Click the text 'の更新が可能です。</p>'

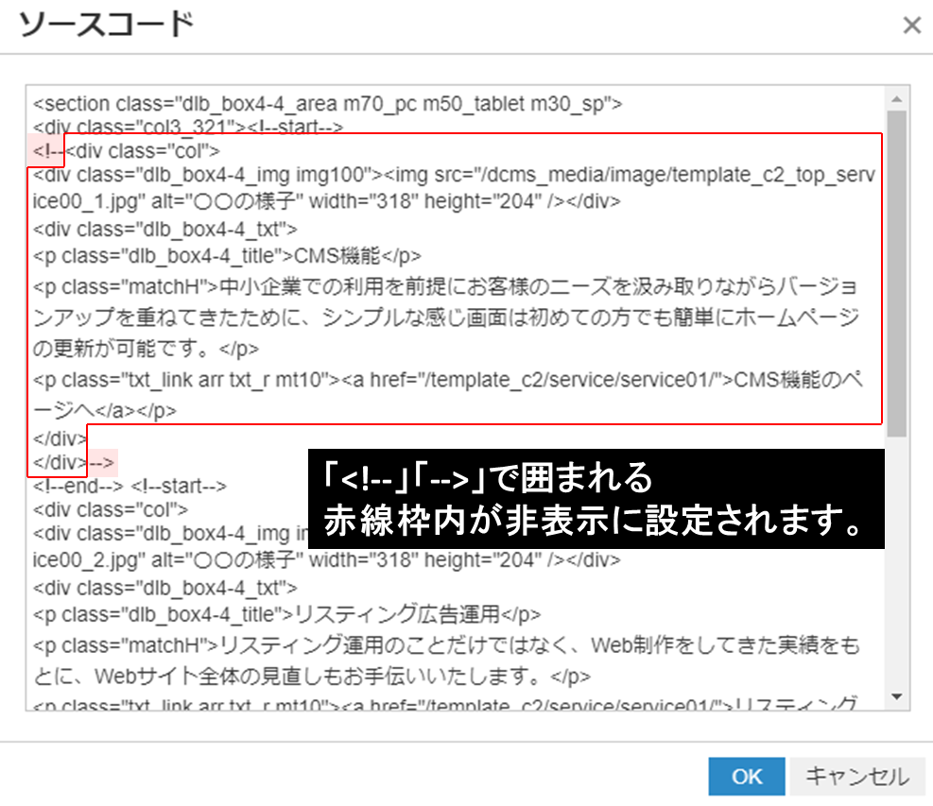point(146,349)
